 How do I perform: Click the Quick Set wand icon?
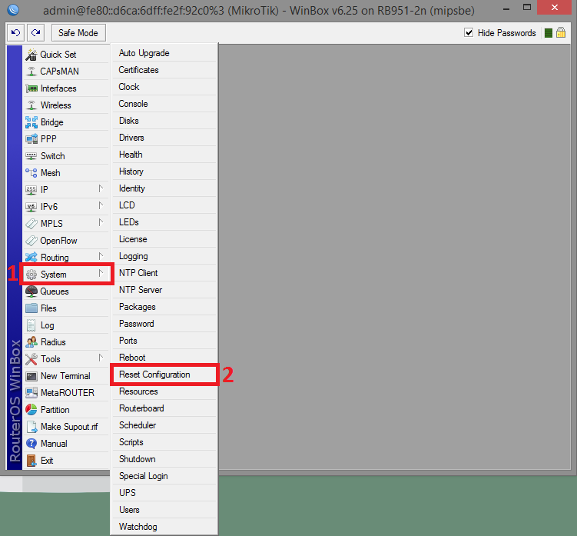click(x=32, y=55)
